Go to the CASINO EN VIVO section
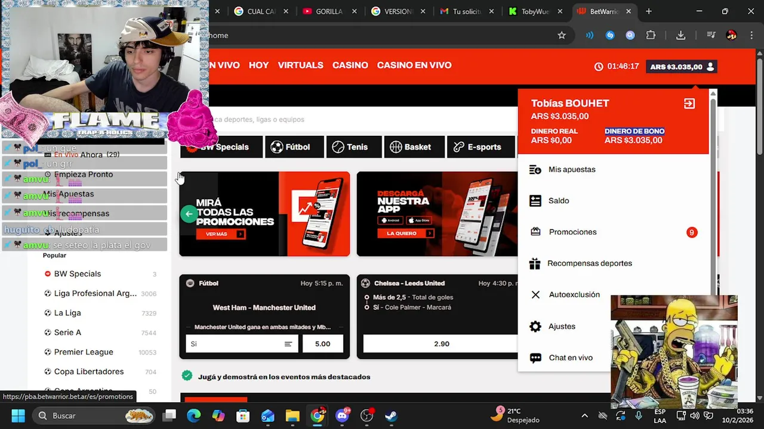Viewport: 764px width, 429px height. tap(414, 66)
